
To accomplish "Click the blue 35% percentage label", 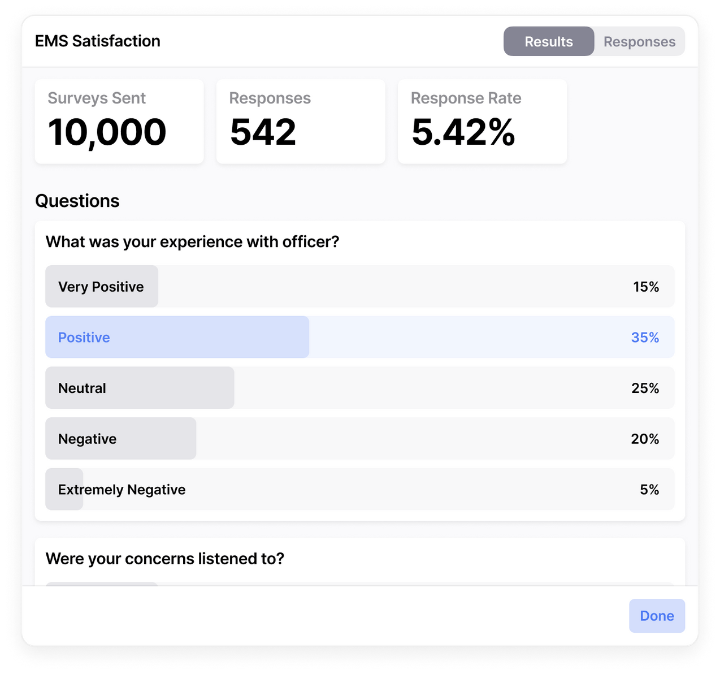I will point(645,338).
